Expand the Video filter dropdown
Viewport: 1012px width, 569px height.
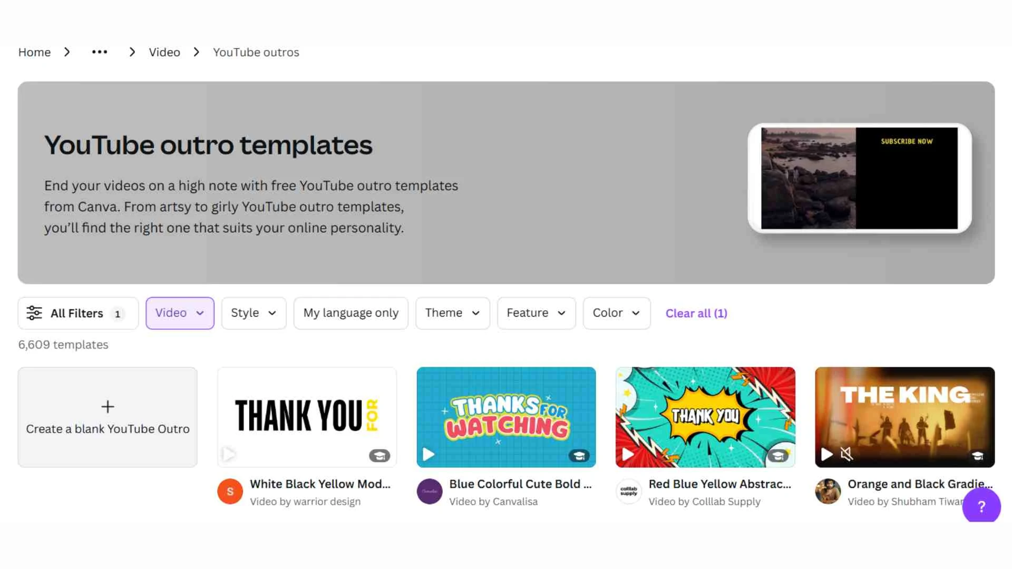tap(180, 313)
